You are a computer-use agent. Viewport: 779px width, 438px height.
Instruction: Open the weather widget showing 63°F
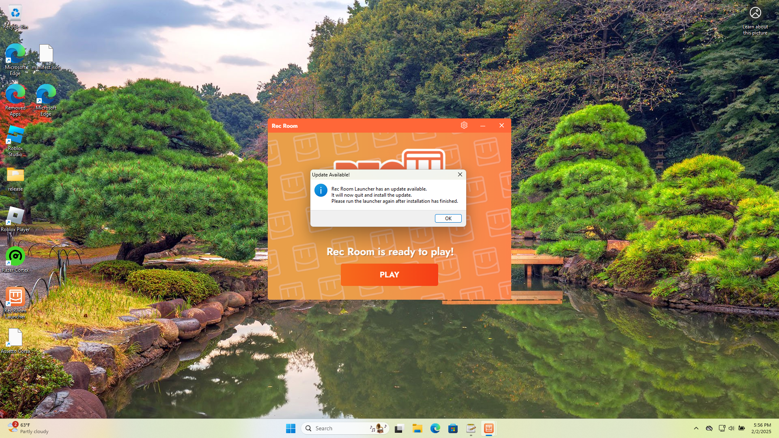pos(28,428)
